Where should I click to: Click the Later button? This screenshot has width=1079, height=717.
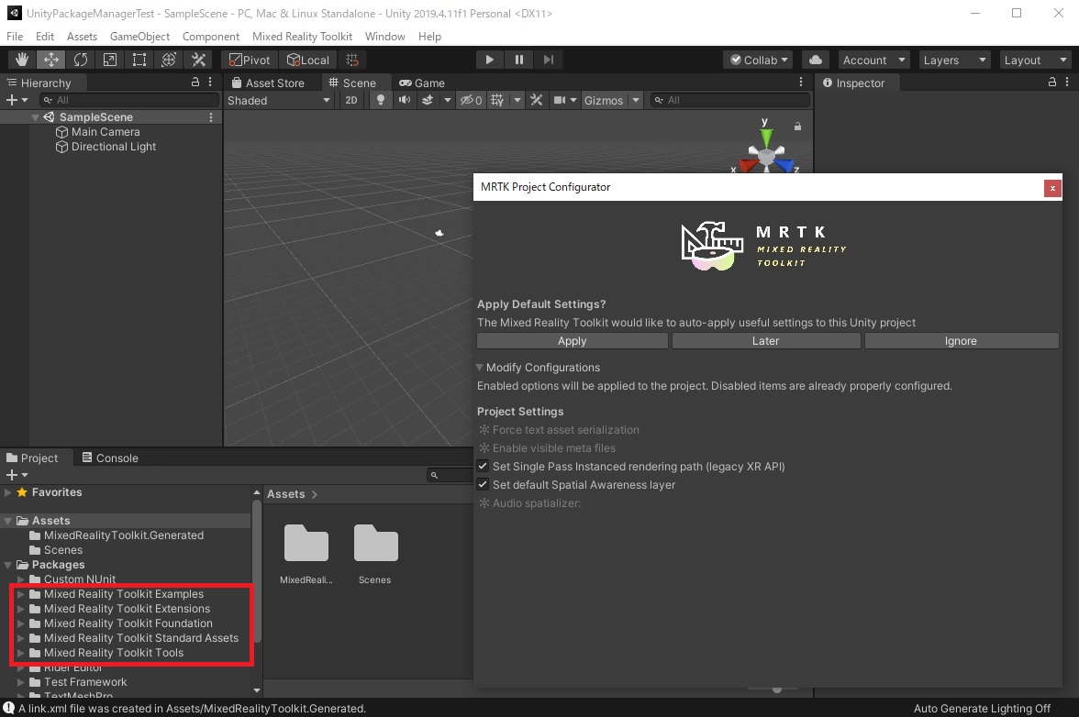click(766, 341)
